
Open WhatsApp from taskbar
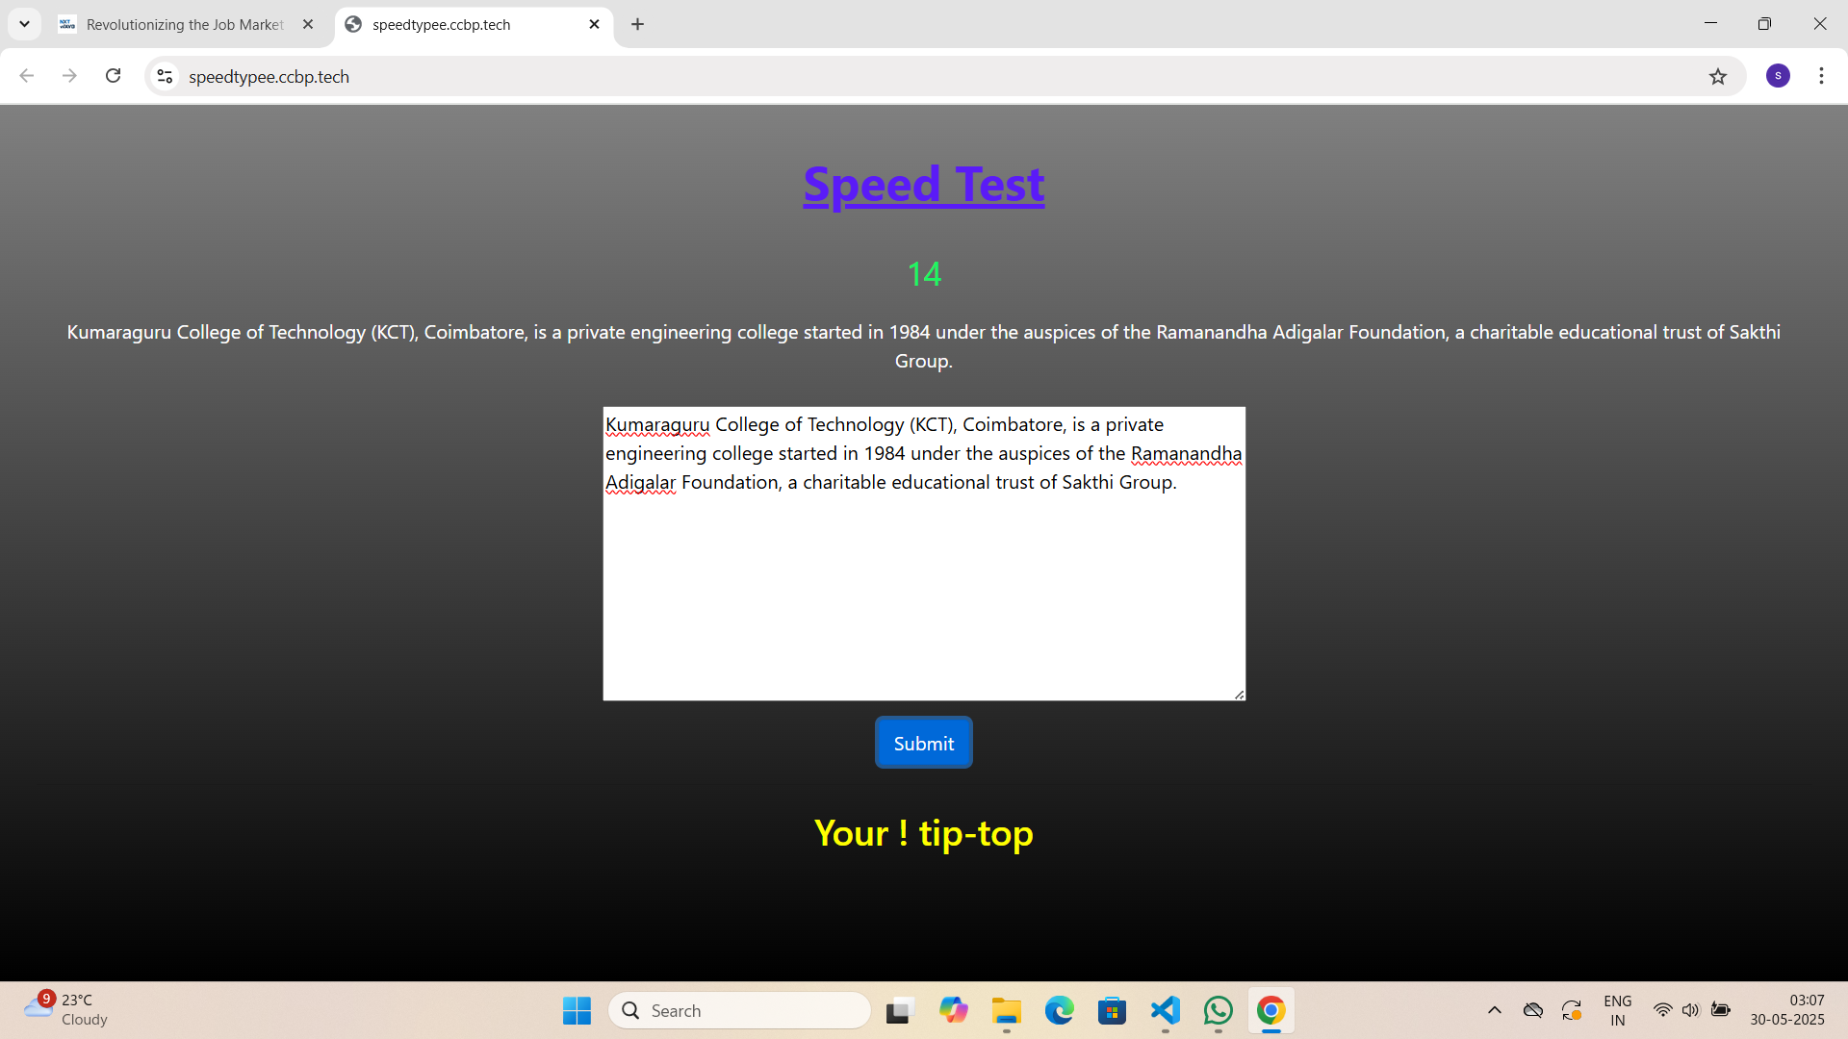point(1218,1010)
